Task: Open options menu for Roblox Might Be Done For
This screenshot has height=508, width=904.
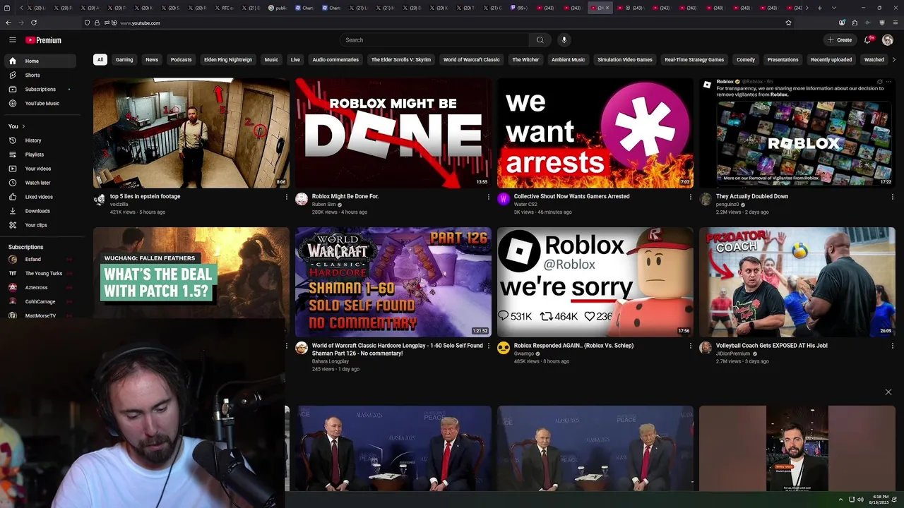Action: pyautogui.click(x=488, y=197)
